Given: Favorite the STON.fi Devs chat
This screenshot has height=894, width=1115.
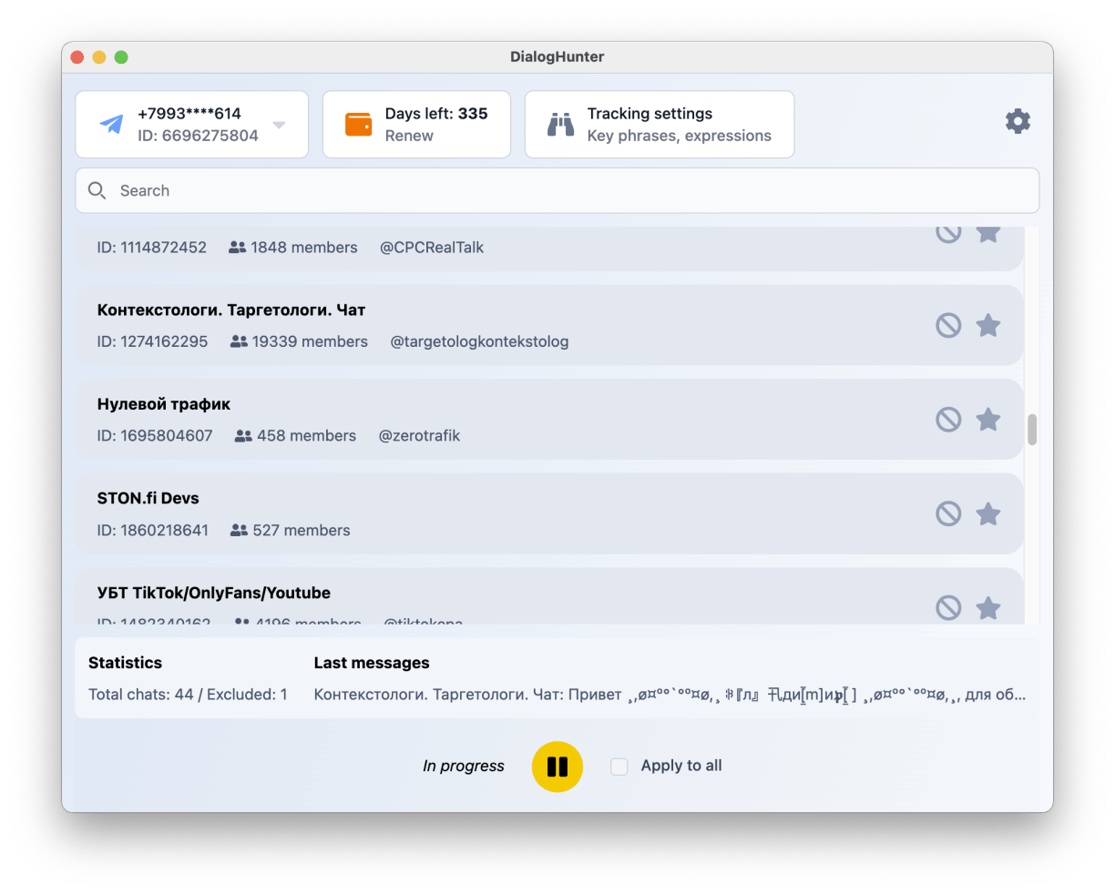Looking at the screenshot, I should pyautogui.click(x=988, y=514).
